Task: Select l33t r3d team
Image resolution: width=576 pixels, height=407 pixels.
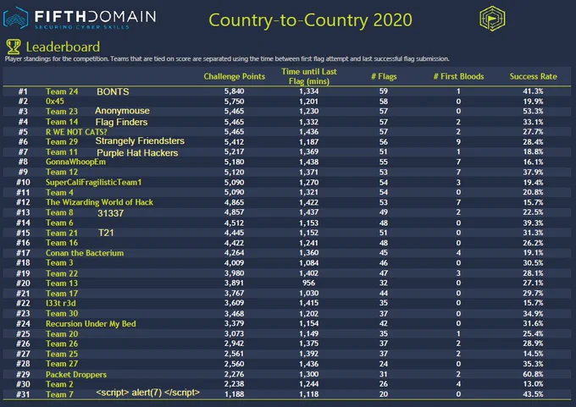Action: tap(61, 303)
